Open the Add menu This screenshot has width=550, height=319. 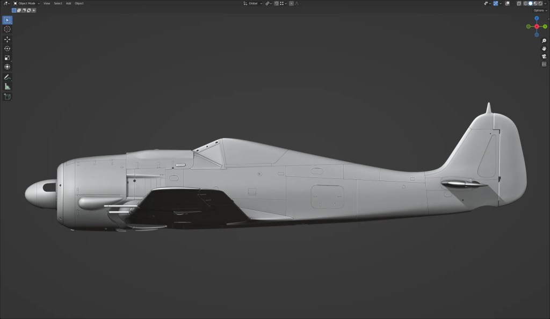coord(68,3)
